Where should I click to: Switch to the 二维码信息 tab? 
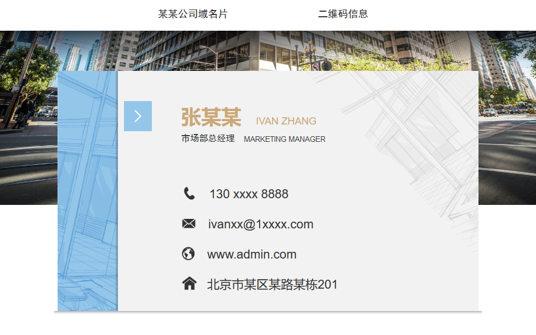[x=343, y=14]
